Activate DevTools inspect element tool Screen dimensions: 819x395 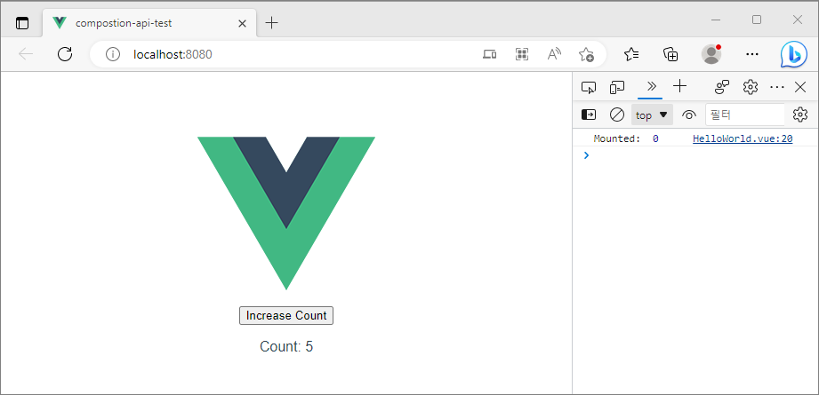click(x=589, y=87)
